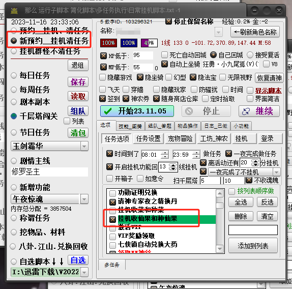Check the 功勋证明兑换 list item
The height and width of the screenshot is (289, 292).
[x=112, y=193]
